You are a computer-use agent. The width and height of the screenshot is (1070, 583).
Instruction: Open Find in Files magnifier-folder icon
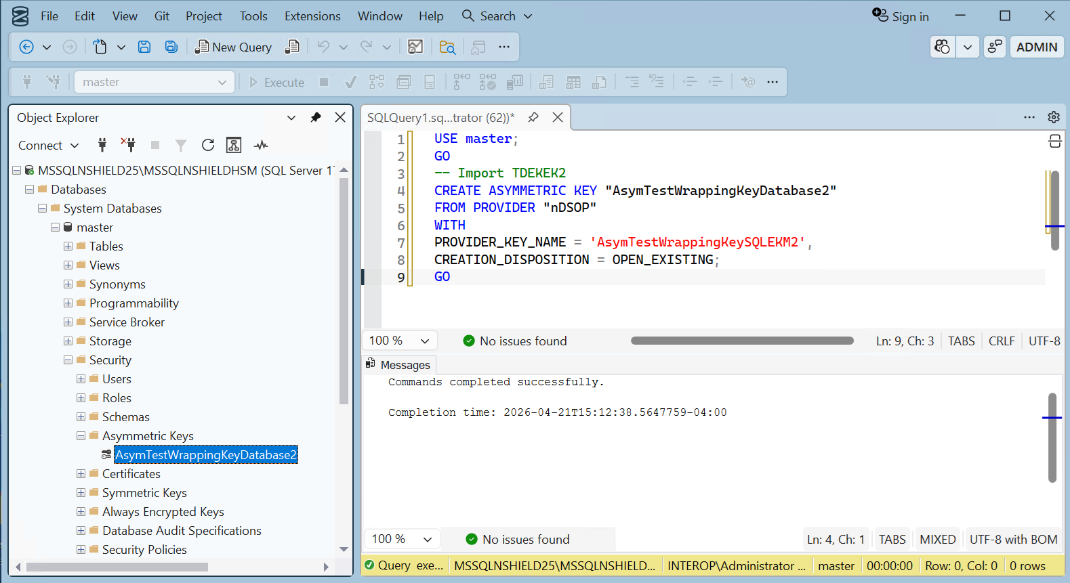447,47
